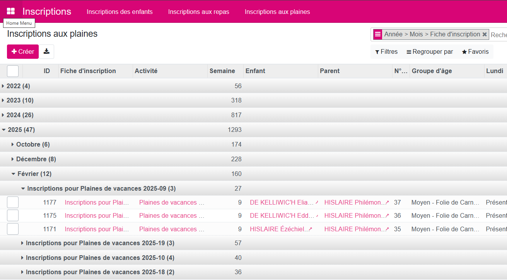Click the group-by facet icon in search box
This screenshot has height=280, width=507.
coord(377,34)
